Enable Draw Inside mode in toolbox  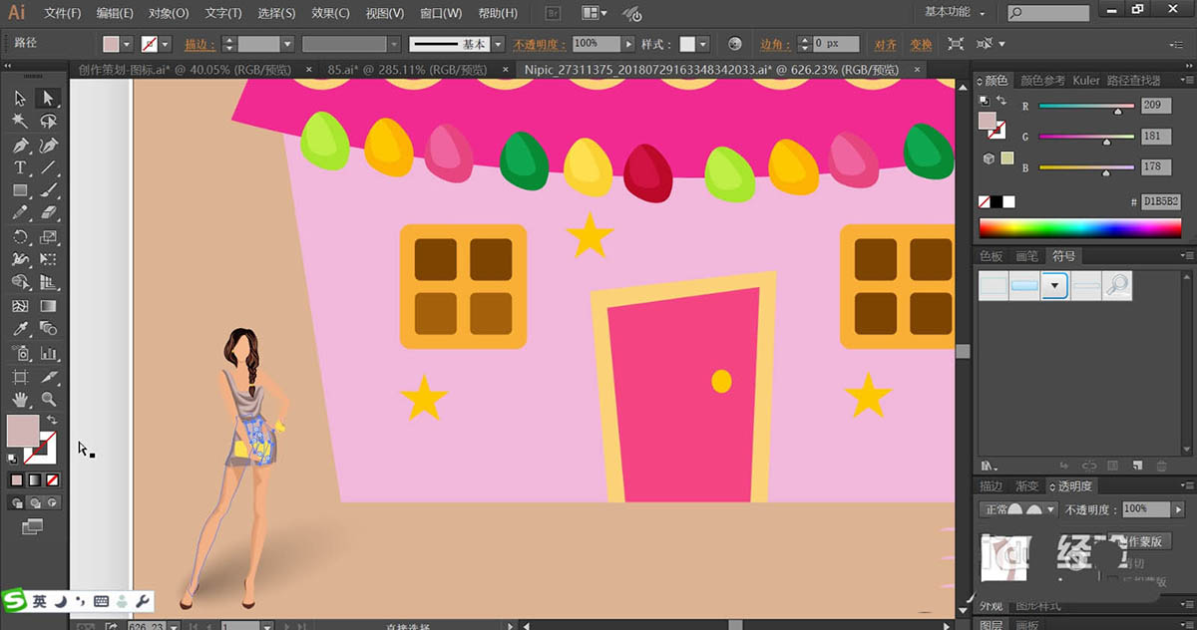click(52, 502)
